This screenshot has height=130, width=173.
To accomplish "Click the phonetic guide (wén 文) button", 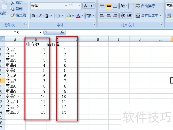I will pyautogui.click(x=89, y=16).
